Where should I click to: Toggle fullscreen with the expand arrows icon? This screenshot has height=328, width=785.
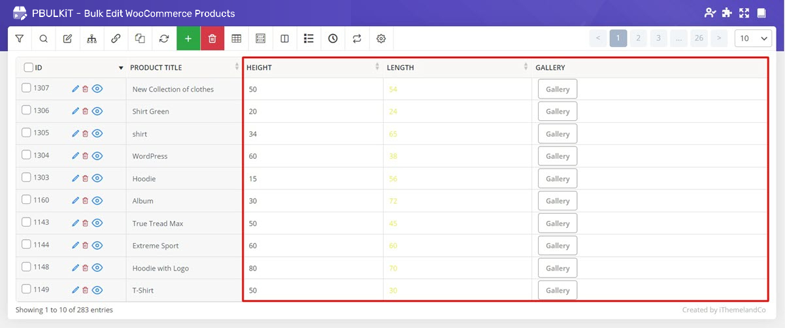point(744,13)
